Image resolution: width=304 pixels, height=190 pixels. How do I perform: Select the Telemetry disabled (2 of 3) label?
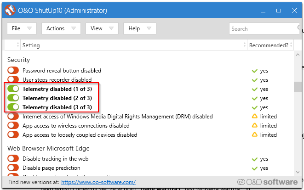pyautogui.click(x=57, y=98)
